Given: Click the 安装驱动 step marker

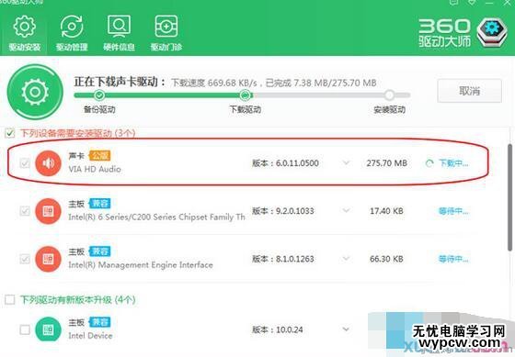Looking at the screenshot, I should point(389,95).
